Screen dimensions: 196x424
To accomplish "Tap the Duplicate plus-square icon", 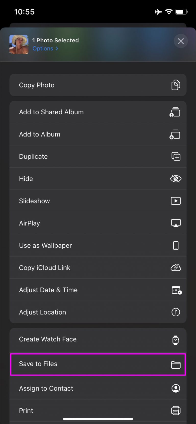I will 176,156.
